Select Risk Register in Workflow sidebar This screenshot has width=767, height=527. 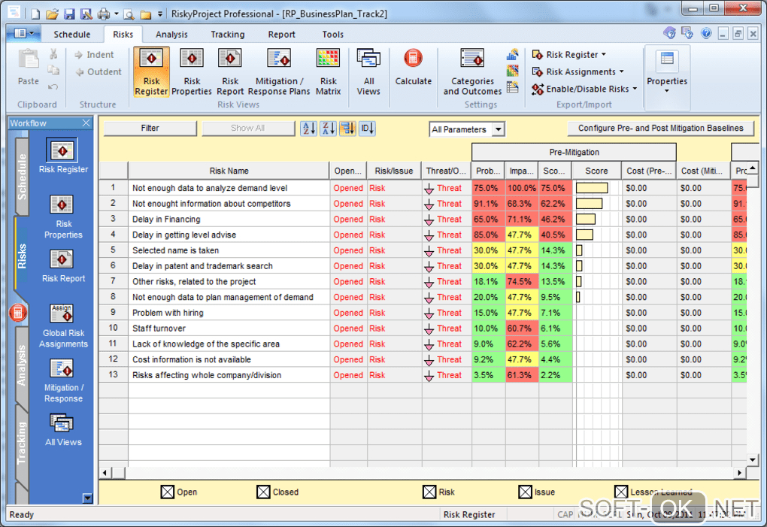63,156
